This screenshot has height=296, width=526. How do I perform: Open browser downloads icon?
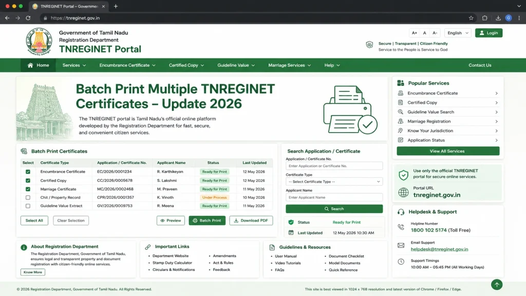pyautogui.click(x=498, y=18)
